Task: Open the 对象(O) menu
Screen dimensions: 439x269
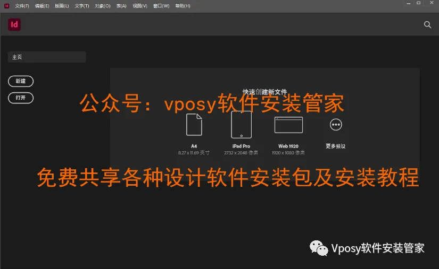Action: pos(103,6)
